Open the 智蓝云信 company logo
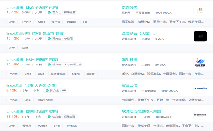 coord(200,88)
